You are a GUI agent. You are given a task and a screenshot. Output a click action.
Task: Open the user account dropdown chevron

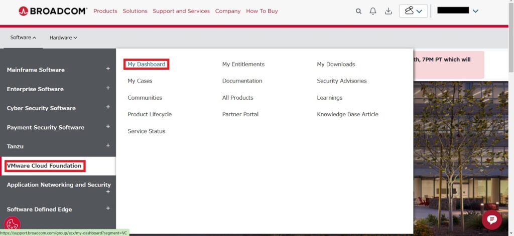click(476, 11)
